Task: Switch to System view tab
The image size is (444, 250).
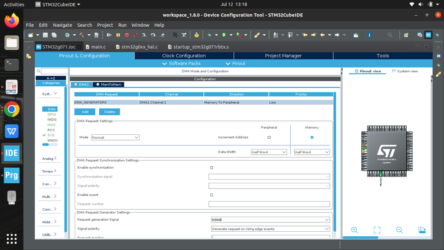Action: click(x=405, y=71)
